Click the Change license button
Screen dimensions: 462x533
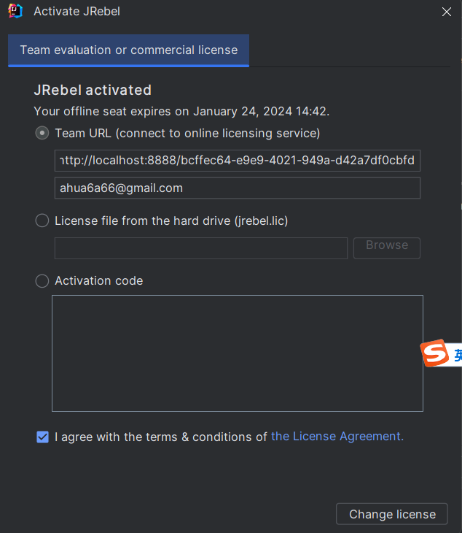392,514
